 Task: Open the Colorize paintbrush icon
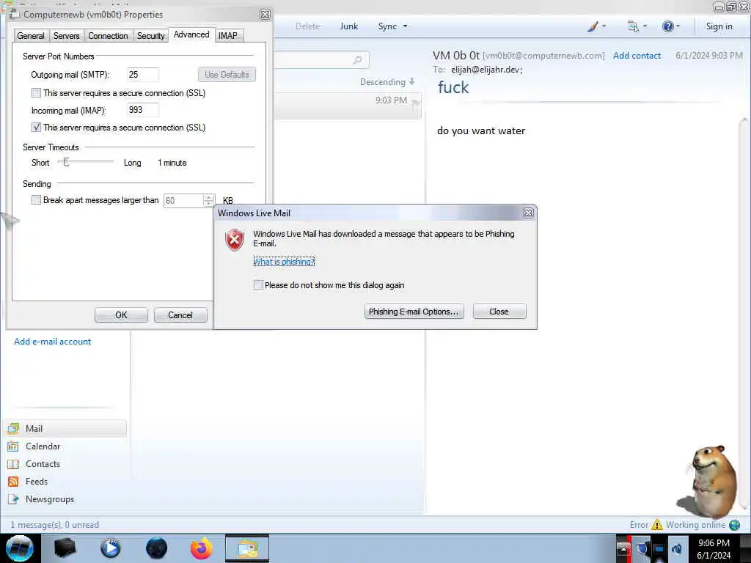click(593, 26)
